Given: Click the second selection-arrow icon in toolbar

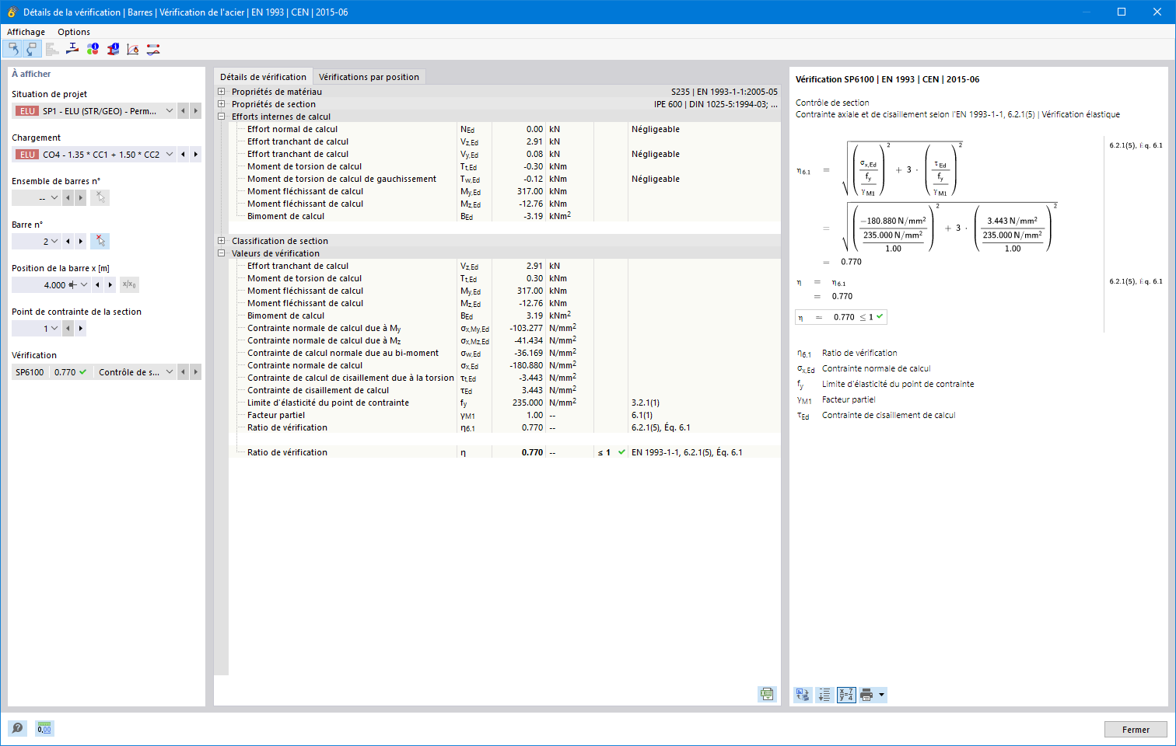Looking at the screenshot, I should 31,49.
